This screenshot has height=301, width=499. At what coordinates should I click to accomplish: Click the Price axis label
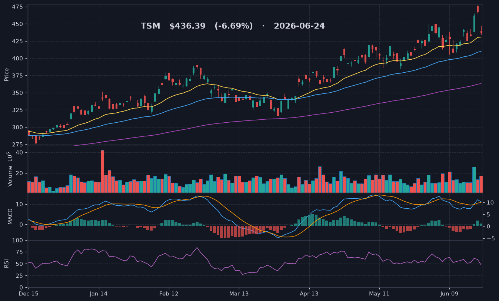tap(6, 75)
